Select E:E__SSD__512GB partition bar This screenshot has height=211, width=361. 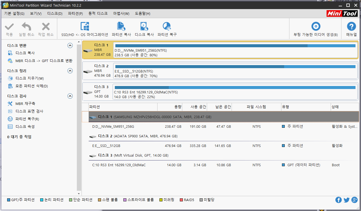[236, 71]
